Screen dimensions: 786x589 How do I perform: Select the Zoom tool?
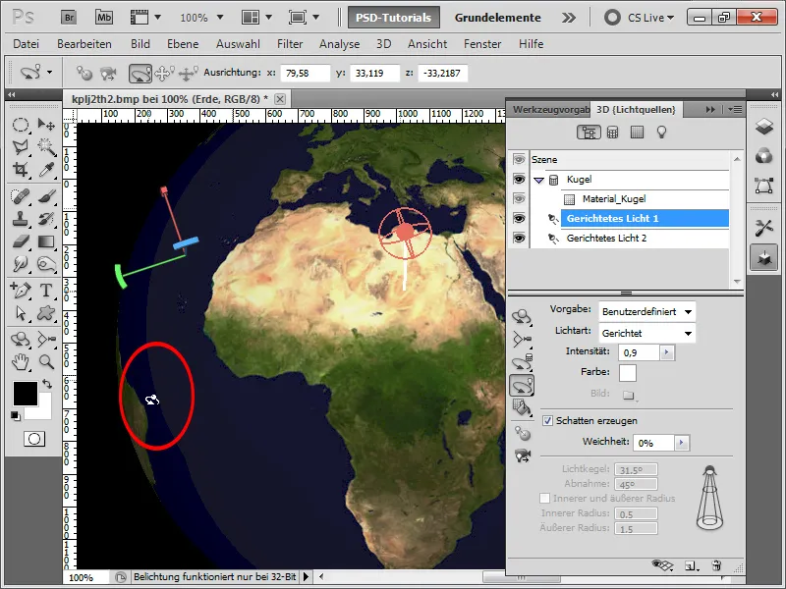coord(46,361)
